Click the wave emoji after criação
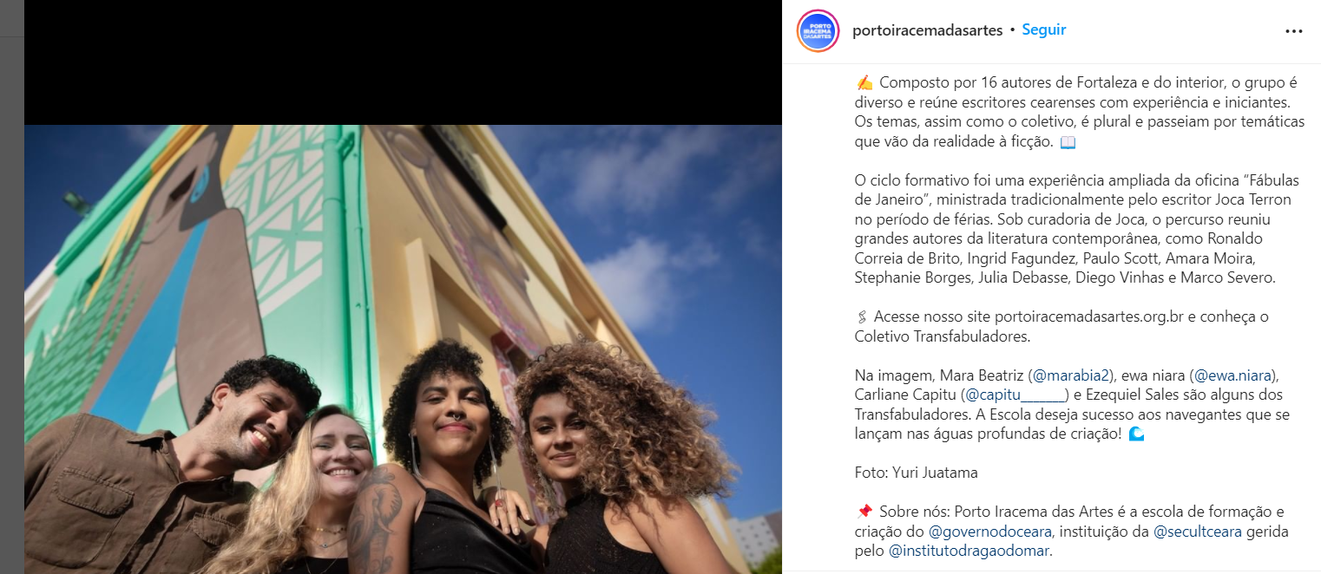 coord(1136,434)
